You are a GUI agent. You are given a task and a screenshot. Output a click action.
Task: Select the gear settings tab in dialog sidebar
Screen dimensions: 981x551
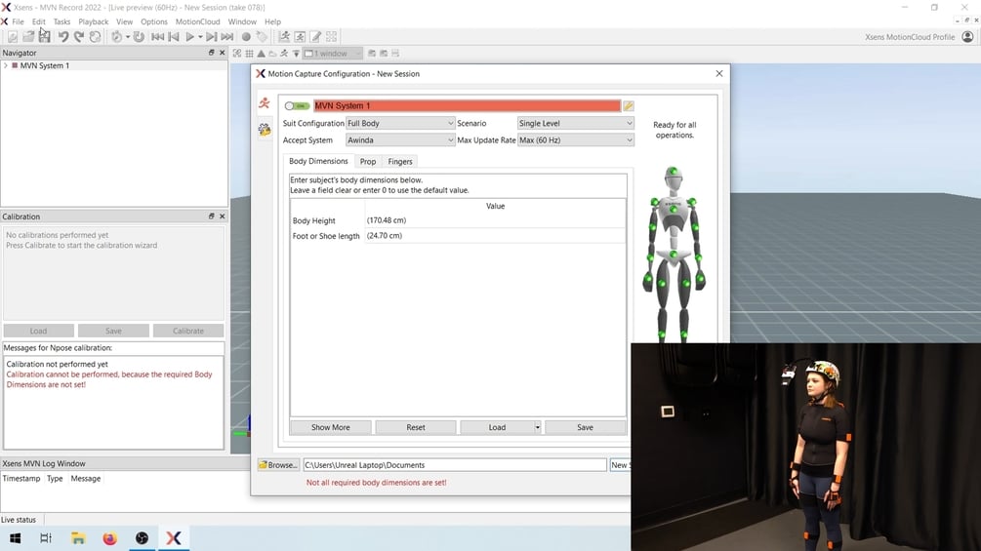click(265, 130)
